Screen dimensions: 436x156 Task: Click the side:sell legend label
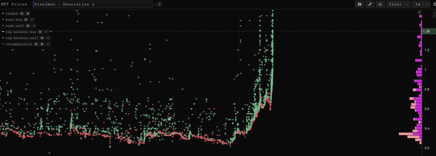tap(15, 26)
